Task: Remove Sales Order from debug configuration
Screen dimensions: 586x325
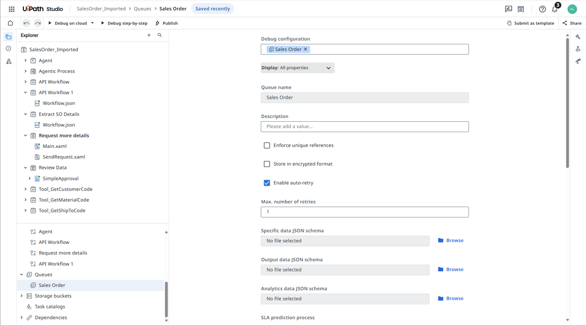Action: (x=306, y=49)
